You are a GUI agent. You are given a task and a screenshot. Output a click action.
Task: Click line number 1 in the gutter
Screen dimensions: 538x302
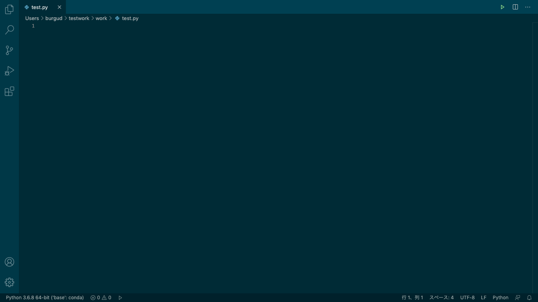tap(33, 26)
